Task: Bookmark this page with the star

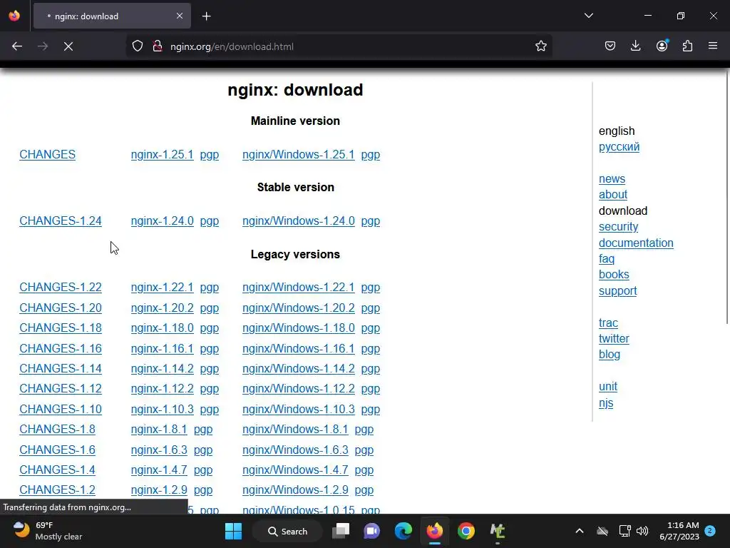Action: click(x=540, y=46)
